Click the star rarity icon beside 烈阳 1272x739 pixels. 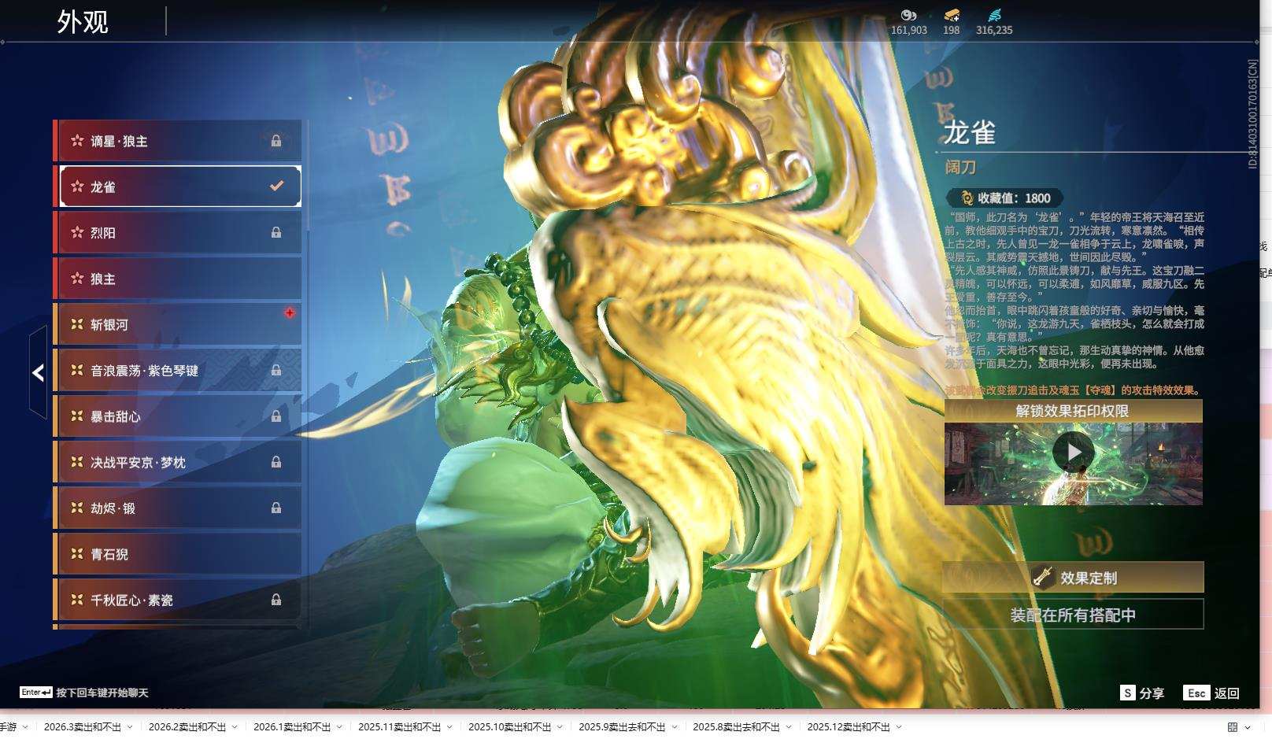click(x=77, y=232)
